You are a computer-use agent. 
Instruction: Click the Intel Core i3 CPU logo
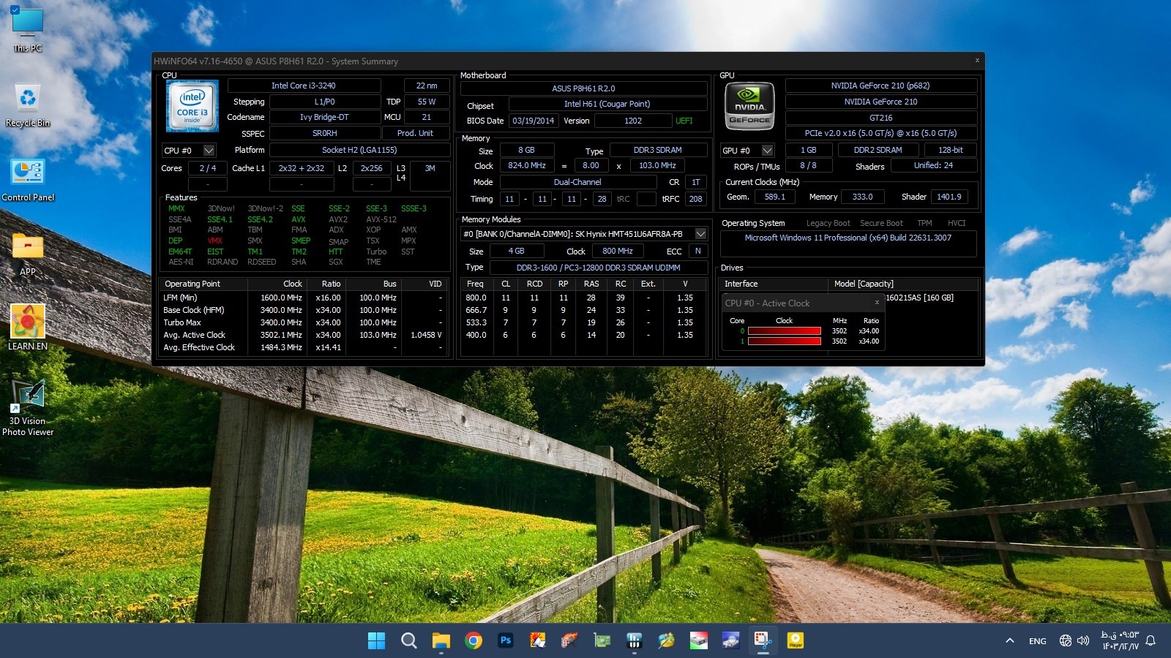pyautogui.click(x=192, y=106)
